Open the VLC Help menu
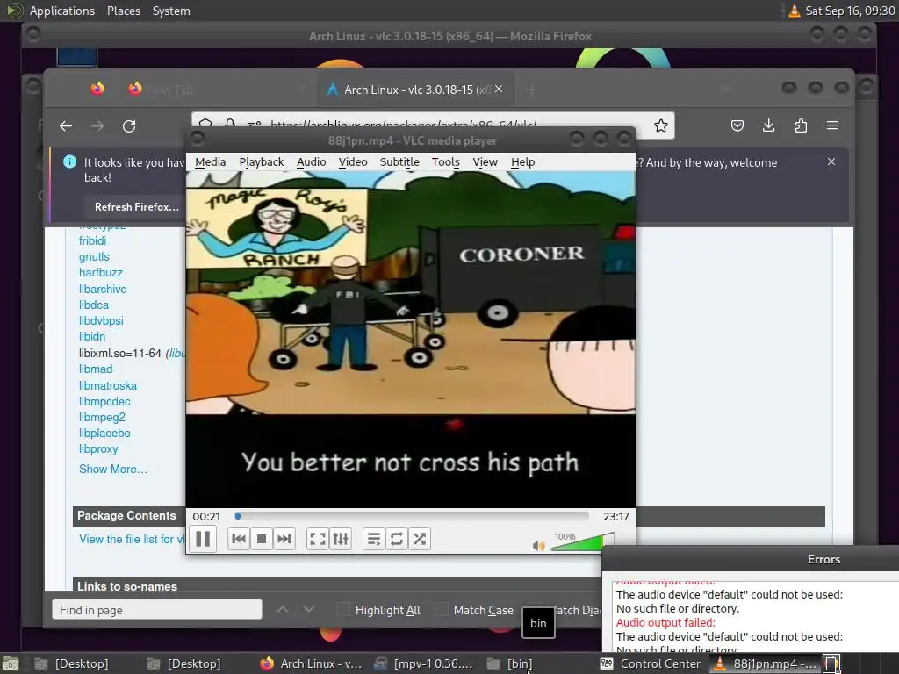 pos(523,162)
